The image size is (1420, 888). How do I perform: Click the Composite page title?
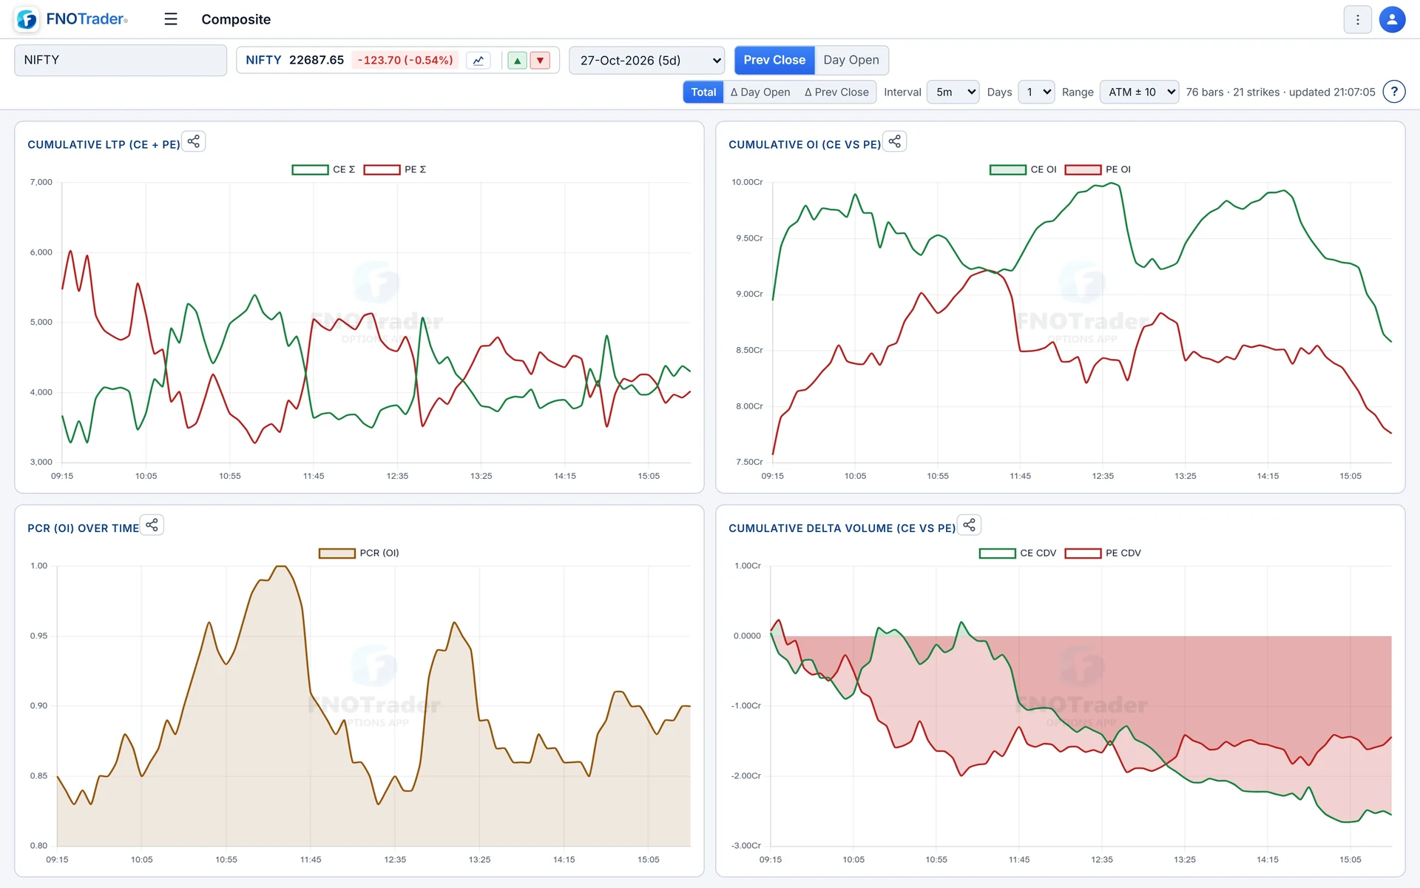click(x=236, y=19)
